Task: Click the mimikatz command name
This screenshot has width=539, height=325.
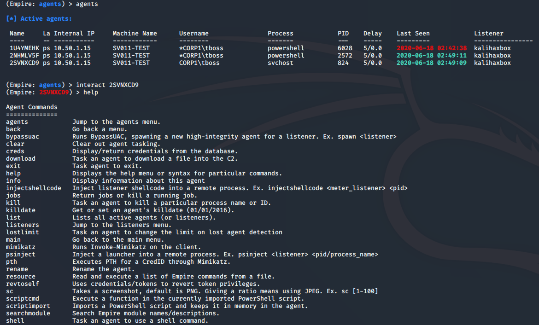Action: pos(21,247)
